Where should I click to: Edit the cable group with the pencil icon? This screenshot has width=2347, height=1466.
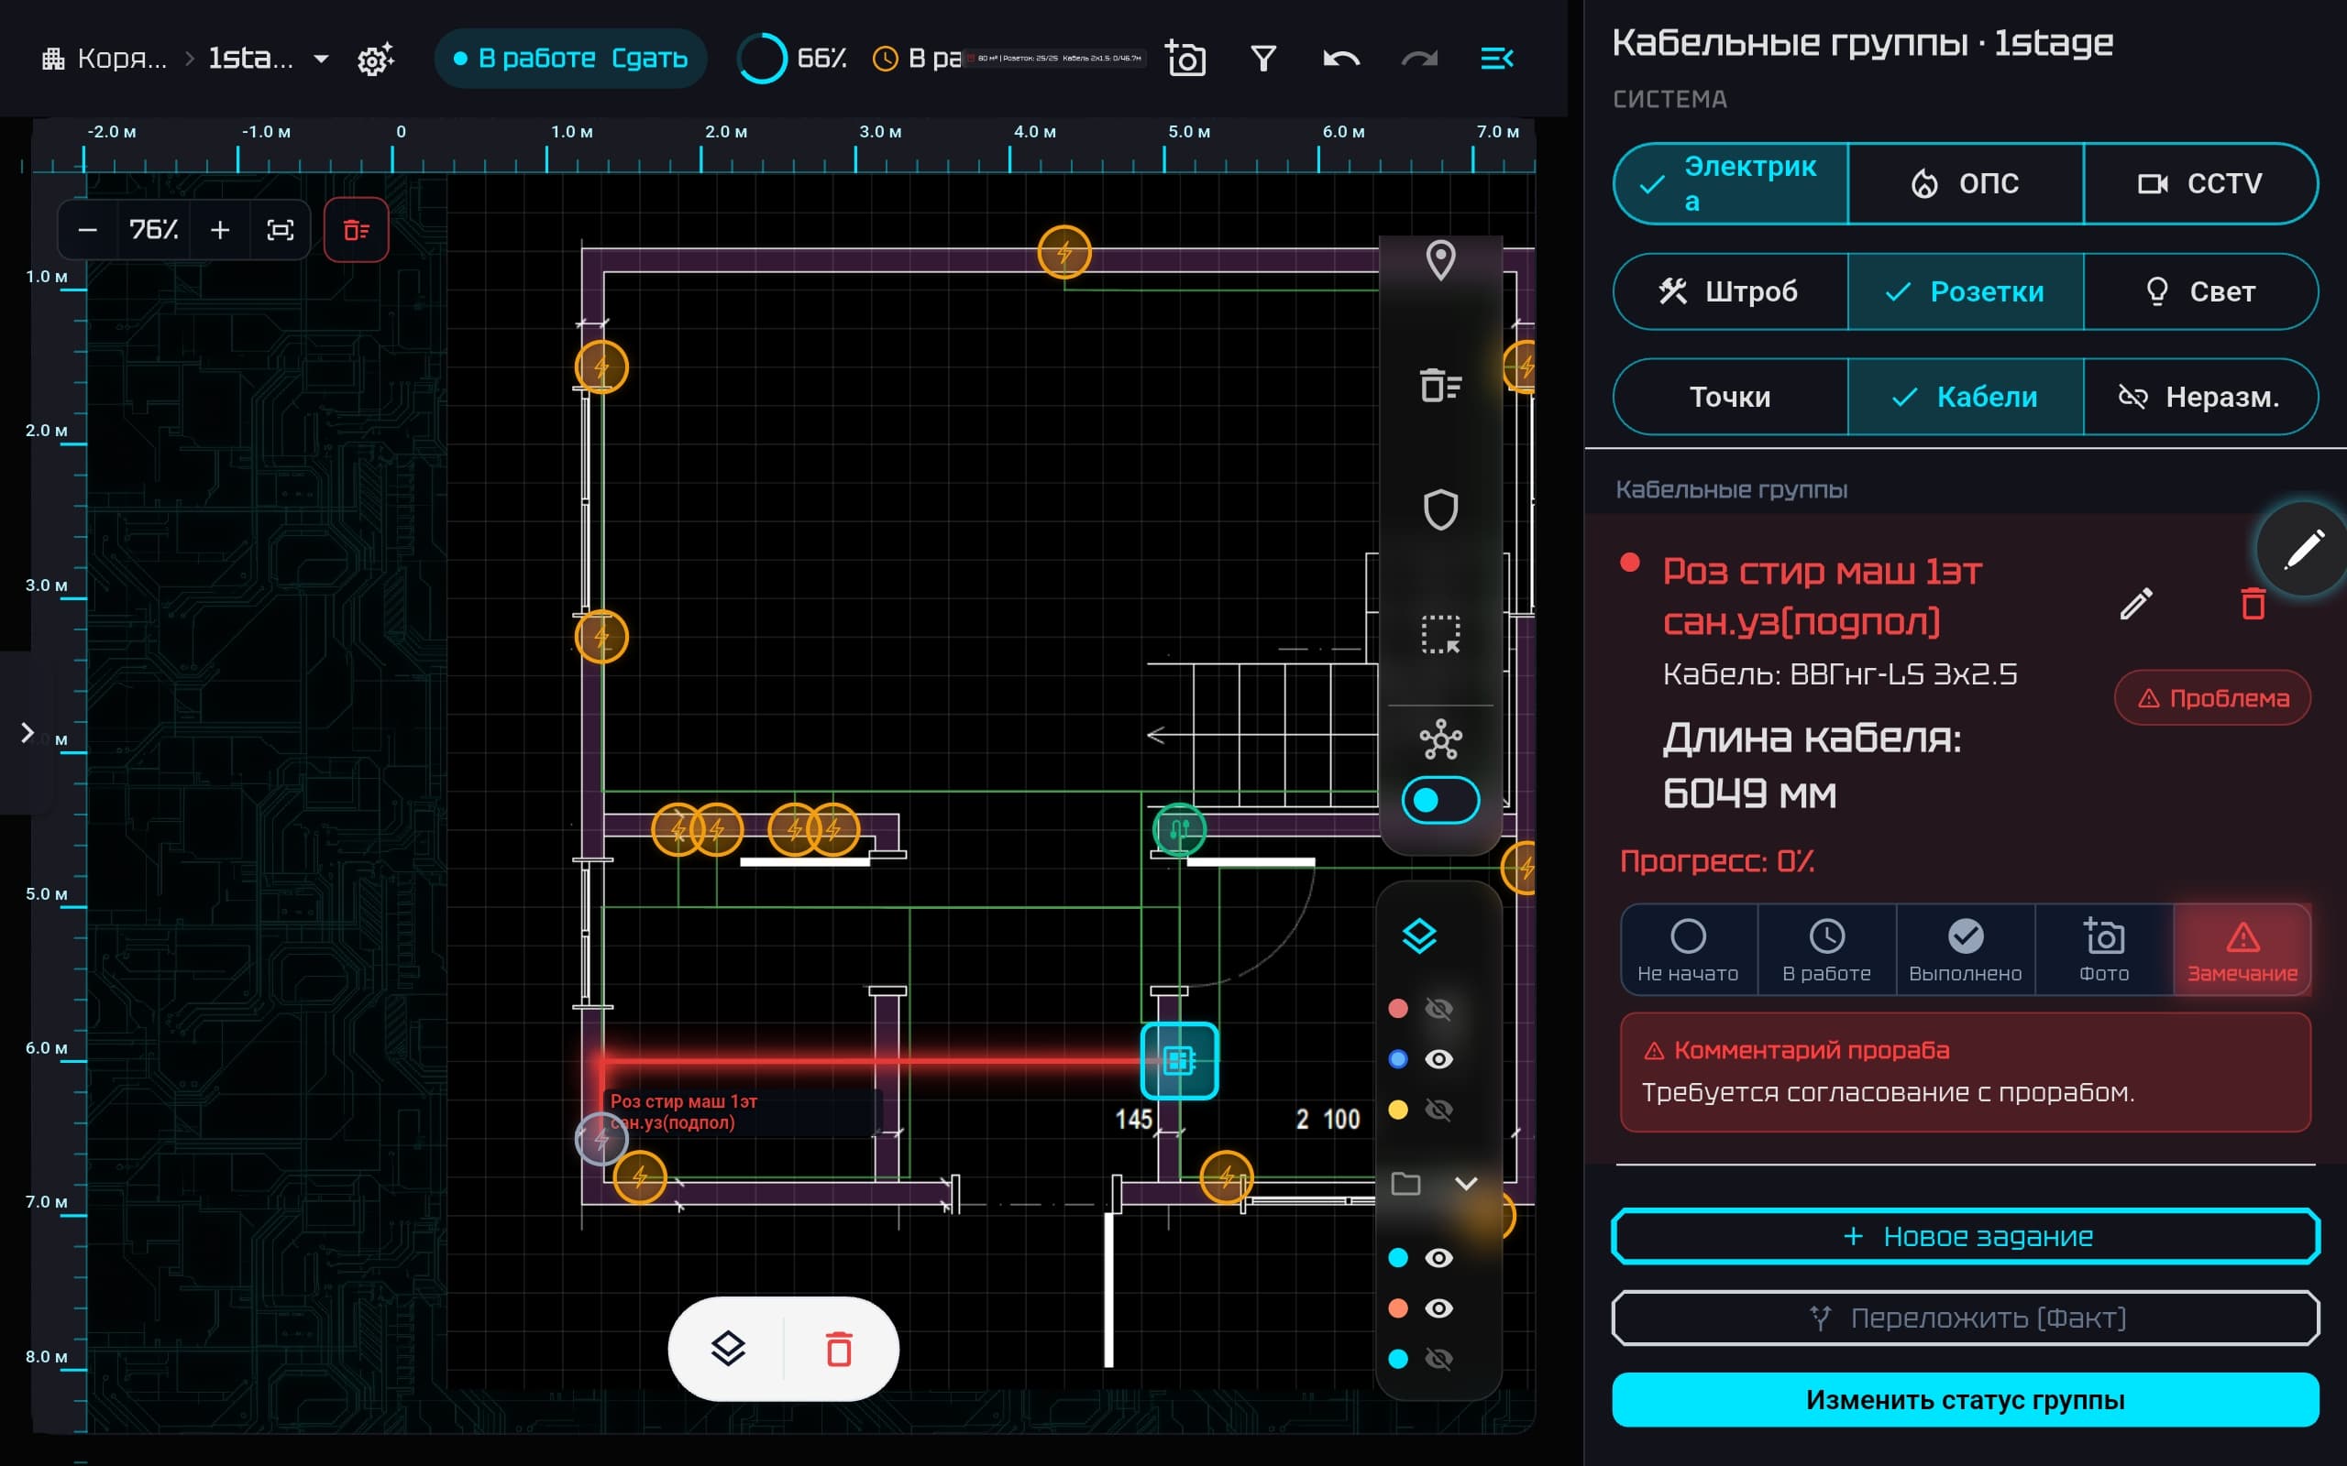tap(2136, 603)
